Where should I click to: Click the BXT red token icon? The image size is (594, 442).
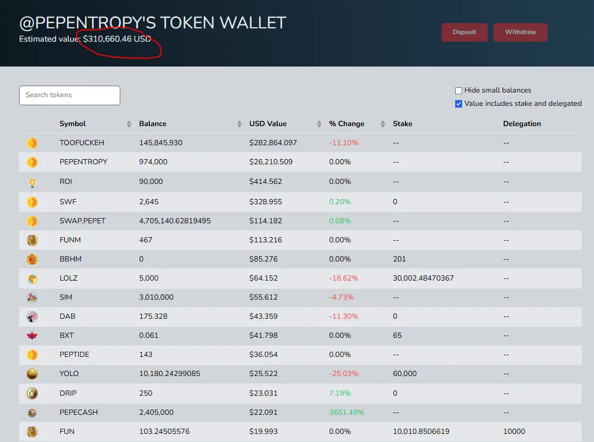point(32,336)
